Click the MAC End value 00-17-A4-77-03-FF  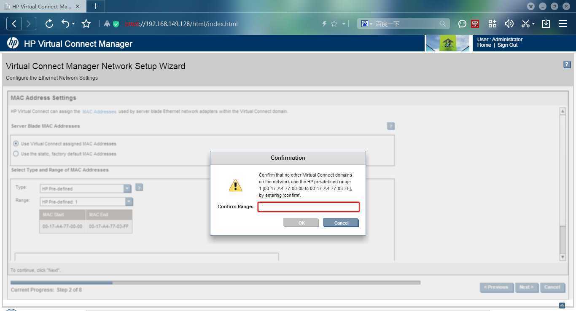(109, 227)
